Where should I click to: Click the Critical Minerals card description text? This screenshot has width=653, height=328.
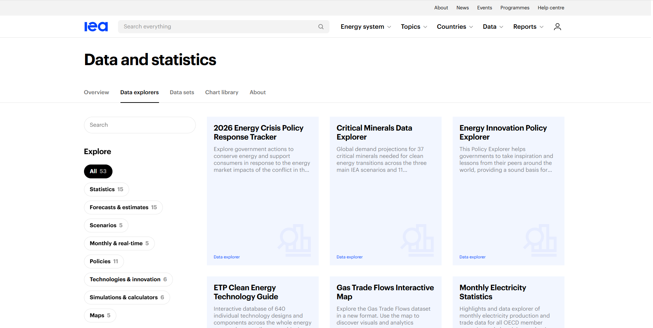[382, 160]
